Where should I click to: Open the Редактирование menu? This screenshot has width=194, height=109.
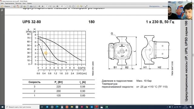(x=9, y=3)
